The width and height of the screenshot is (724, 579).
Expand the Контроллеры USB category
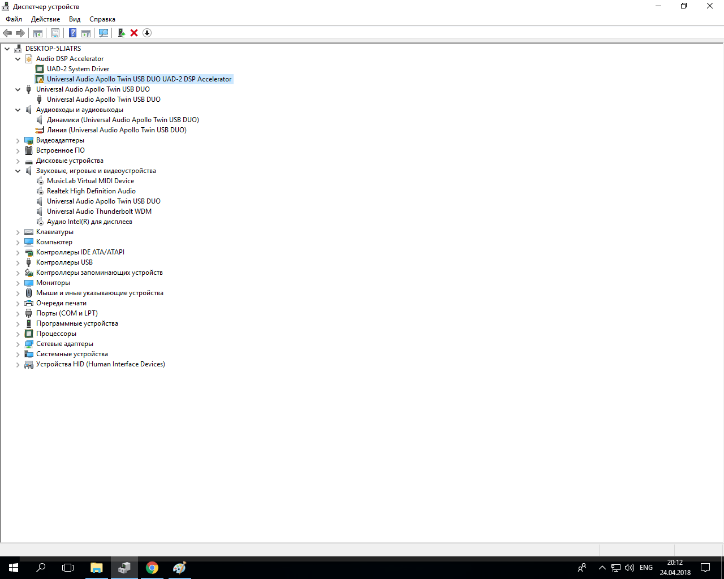(x=18, y=262)
